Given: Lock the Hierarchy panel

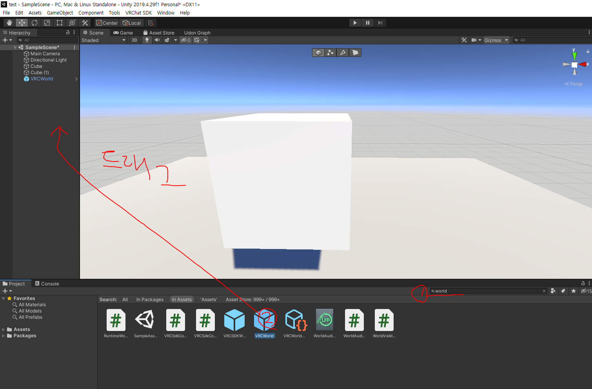Looking at the screenshot, I should (x=68, y=33).
